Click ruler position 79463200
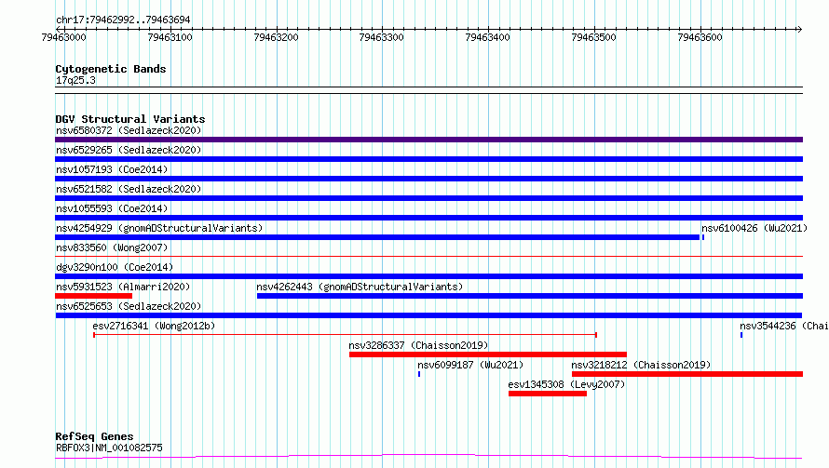 (276, 37)
